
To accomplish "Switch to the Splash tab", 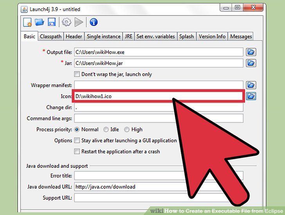I will [x=186, y=36].
